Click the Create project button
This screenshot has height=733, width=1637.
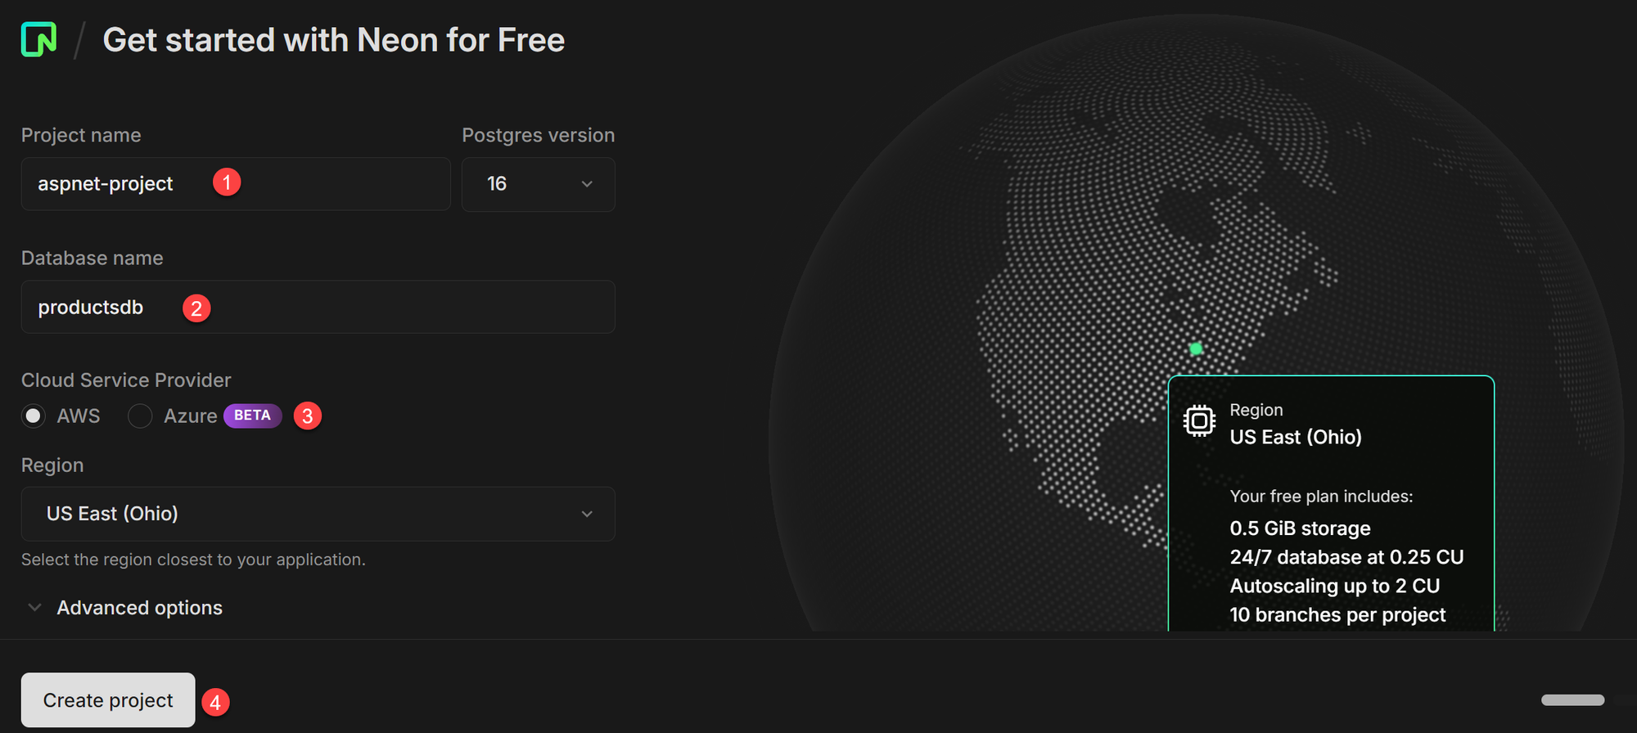(x=108, y=700)
